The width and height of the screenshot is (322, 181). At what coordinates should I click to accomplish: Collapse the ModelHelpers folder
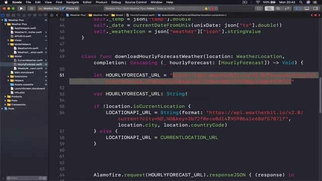(x=9, y=44)
